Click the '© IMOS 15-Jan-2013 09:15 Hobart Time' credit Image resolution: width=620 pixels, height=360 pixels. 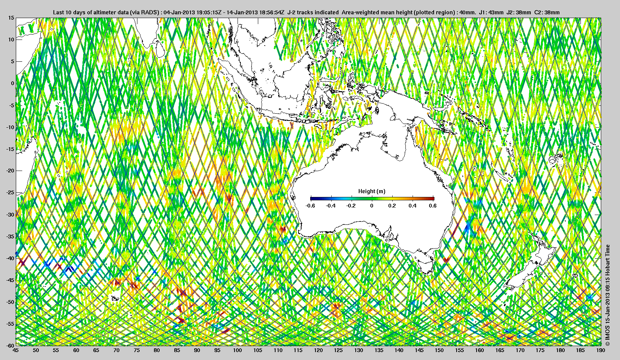click(x=607, y=295)
